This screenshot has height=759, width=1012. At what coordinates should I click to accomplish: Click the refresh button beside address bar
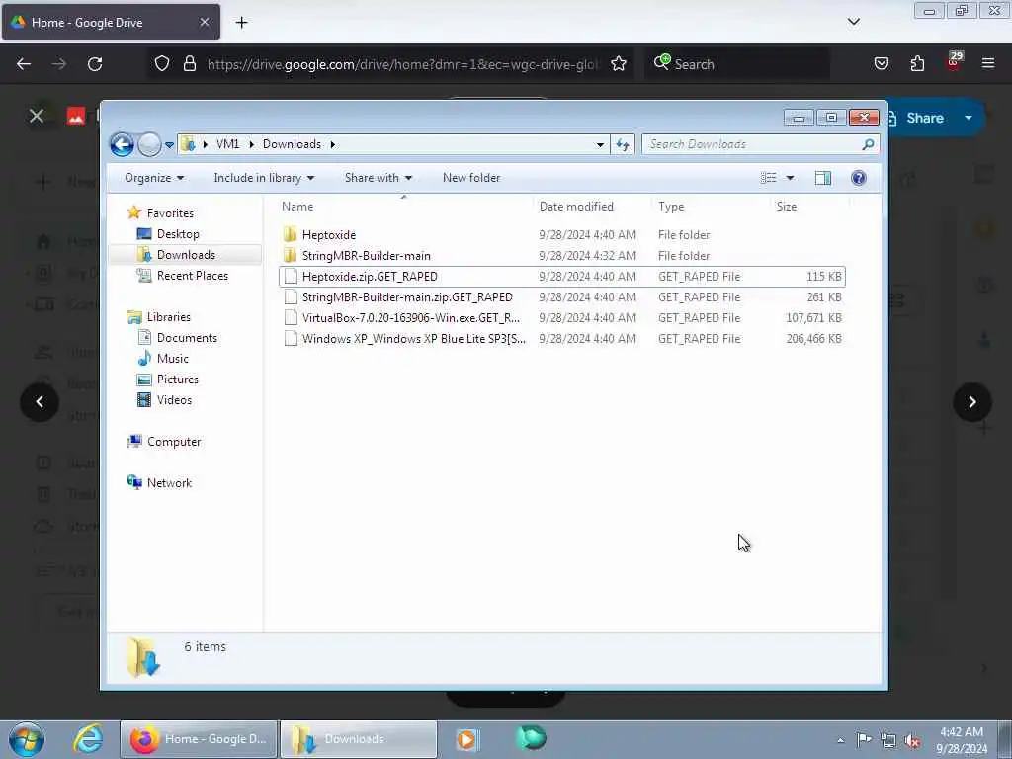pos(623,144)
